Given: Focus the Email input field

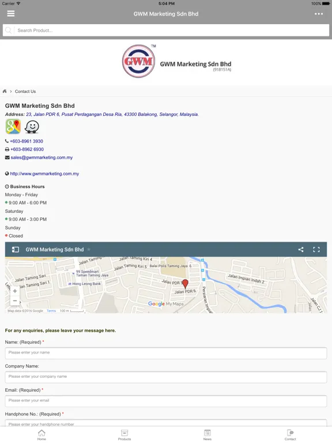Looking at the screenshot, I should pos(166,401).
